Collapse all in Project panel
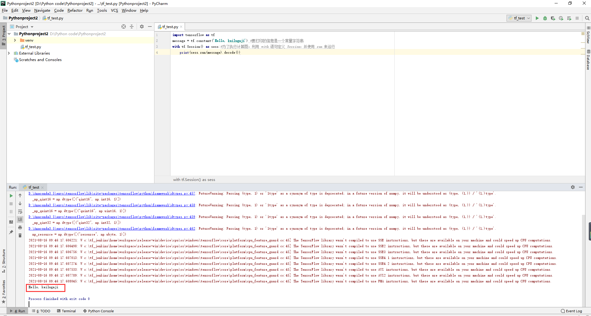This screenshot has width=591, height=316. [x=132, y=27]
